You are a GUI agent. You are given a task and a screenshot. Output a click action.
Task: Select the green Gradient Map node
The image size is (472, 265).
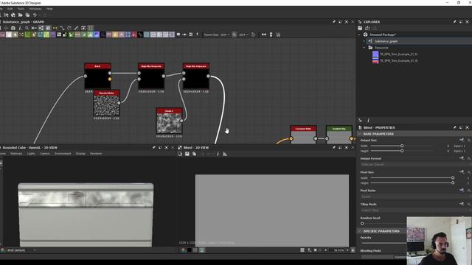339,135
